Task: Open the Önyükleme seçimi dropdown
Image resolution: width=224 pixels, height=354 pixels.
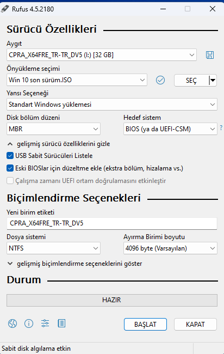Action: coord(77,80)
